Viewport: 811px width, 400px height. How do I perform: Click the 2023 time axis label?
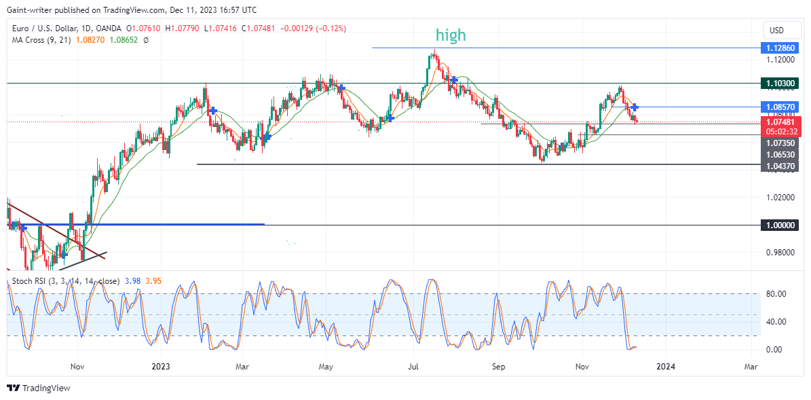pyautogui.click(x=161, y=367)
